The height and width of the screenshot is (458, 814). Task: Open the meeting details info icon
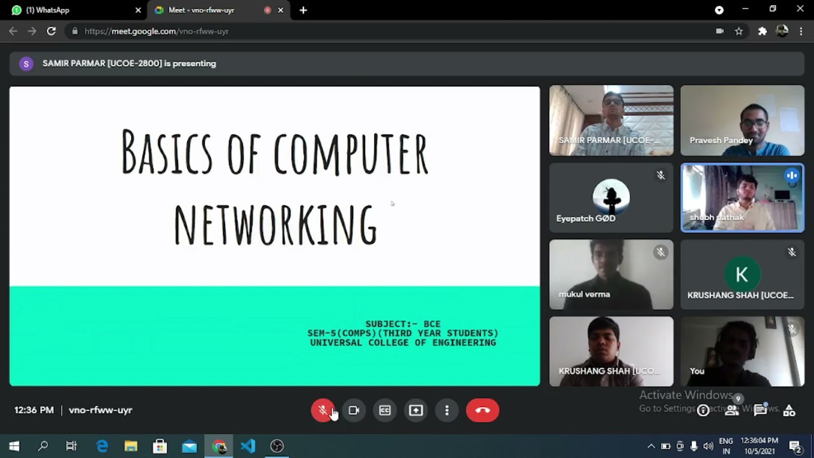[703, 411]
